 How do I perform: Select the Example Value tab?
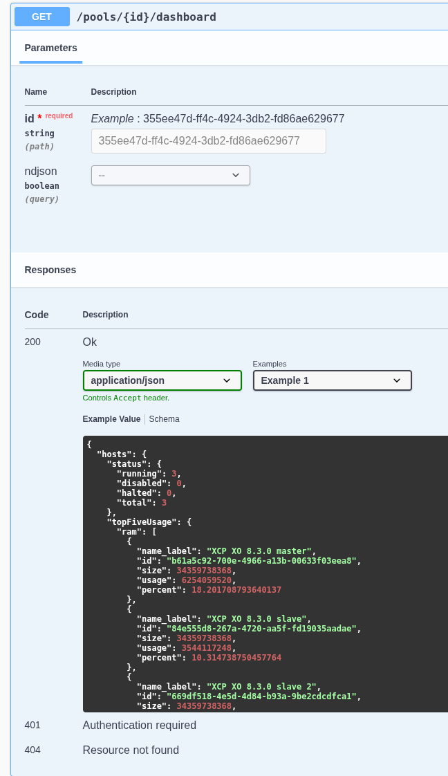111,419
